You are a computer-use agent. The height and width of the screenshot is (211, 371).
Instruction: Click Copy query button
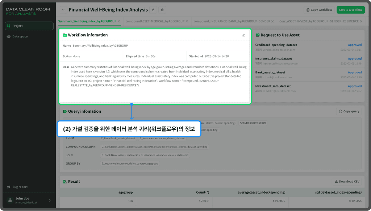point(349,111)
